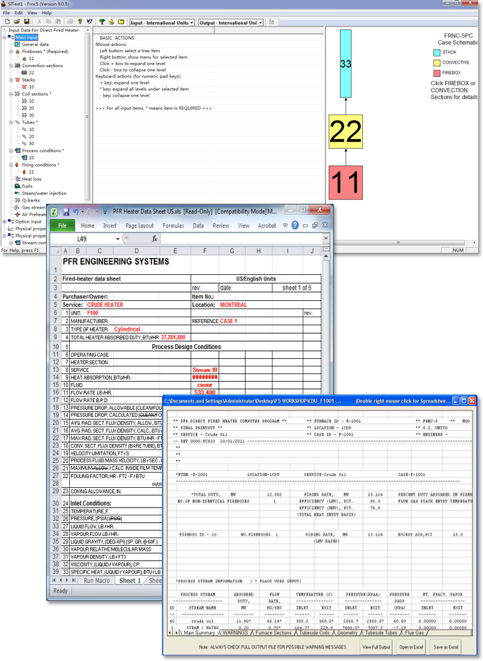Click the Select All corner of the spreadsheet

pos(56,251)
